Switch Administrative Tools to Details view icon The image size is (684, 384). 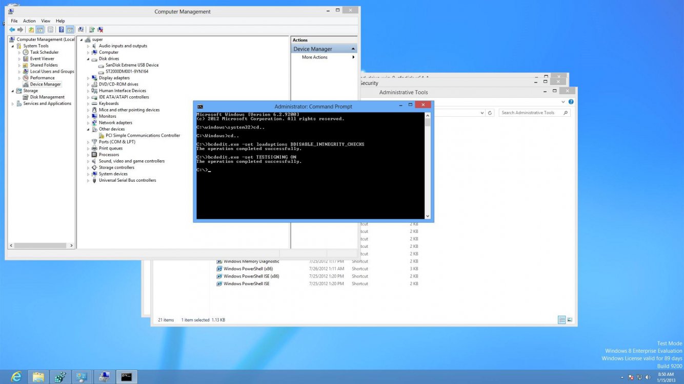tap(562, 320)
